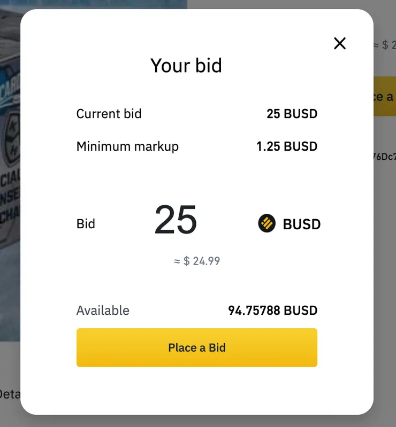Click the approximate $ 24.99 conversion text
This screenshot has height=427, width=396.
[197, 261]
